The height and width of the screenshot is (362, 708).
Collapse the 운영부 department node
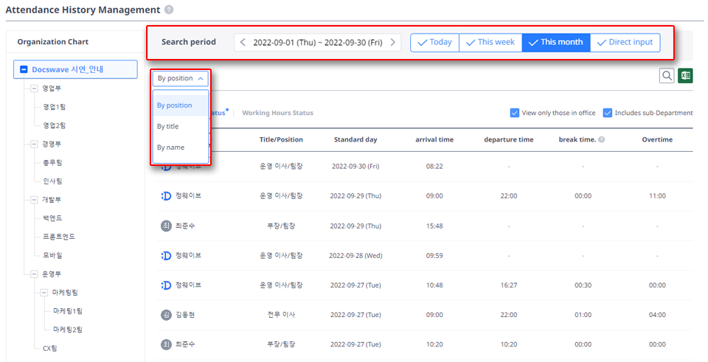point(34,274)
